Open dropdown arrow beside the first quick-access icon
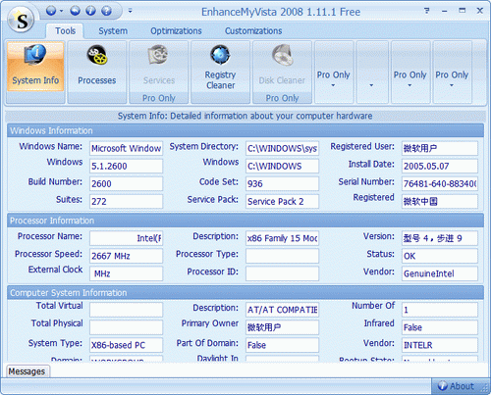 click(61, 12)
